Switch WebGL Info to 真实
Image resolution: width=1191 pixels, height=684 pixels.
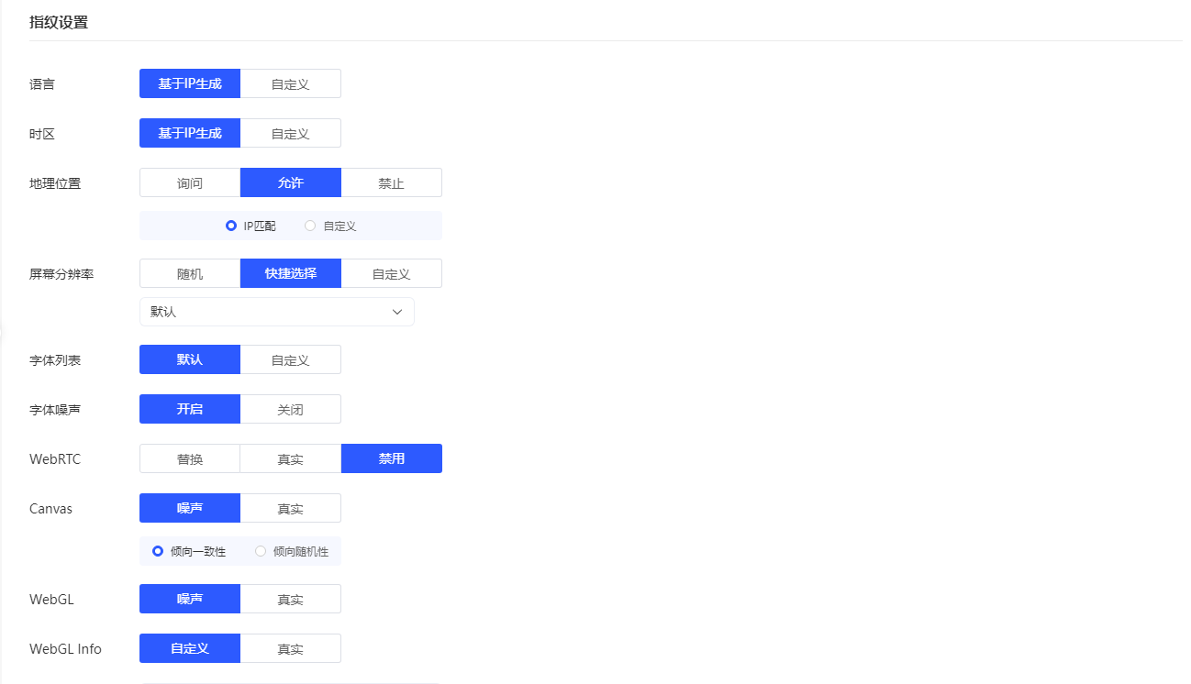(x=291, y=647)
